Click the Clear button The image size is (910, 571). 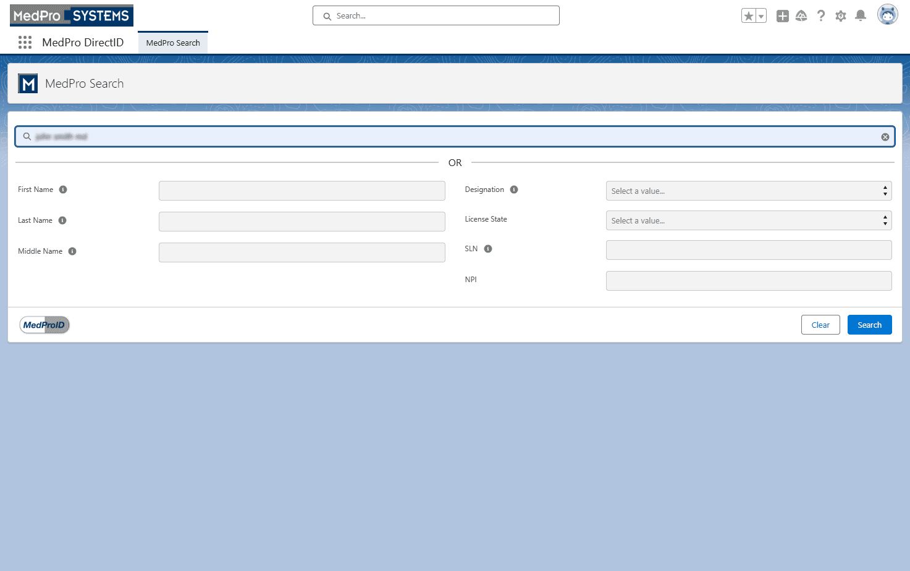tap(820, 325)
